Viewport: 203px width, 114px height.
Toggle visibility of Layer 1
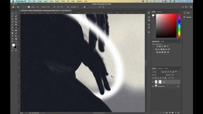[x=153, y=82]
